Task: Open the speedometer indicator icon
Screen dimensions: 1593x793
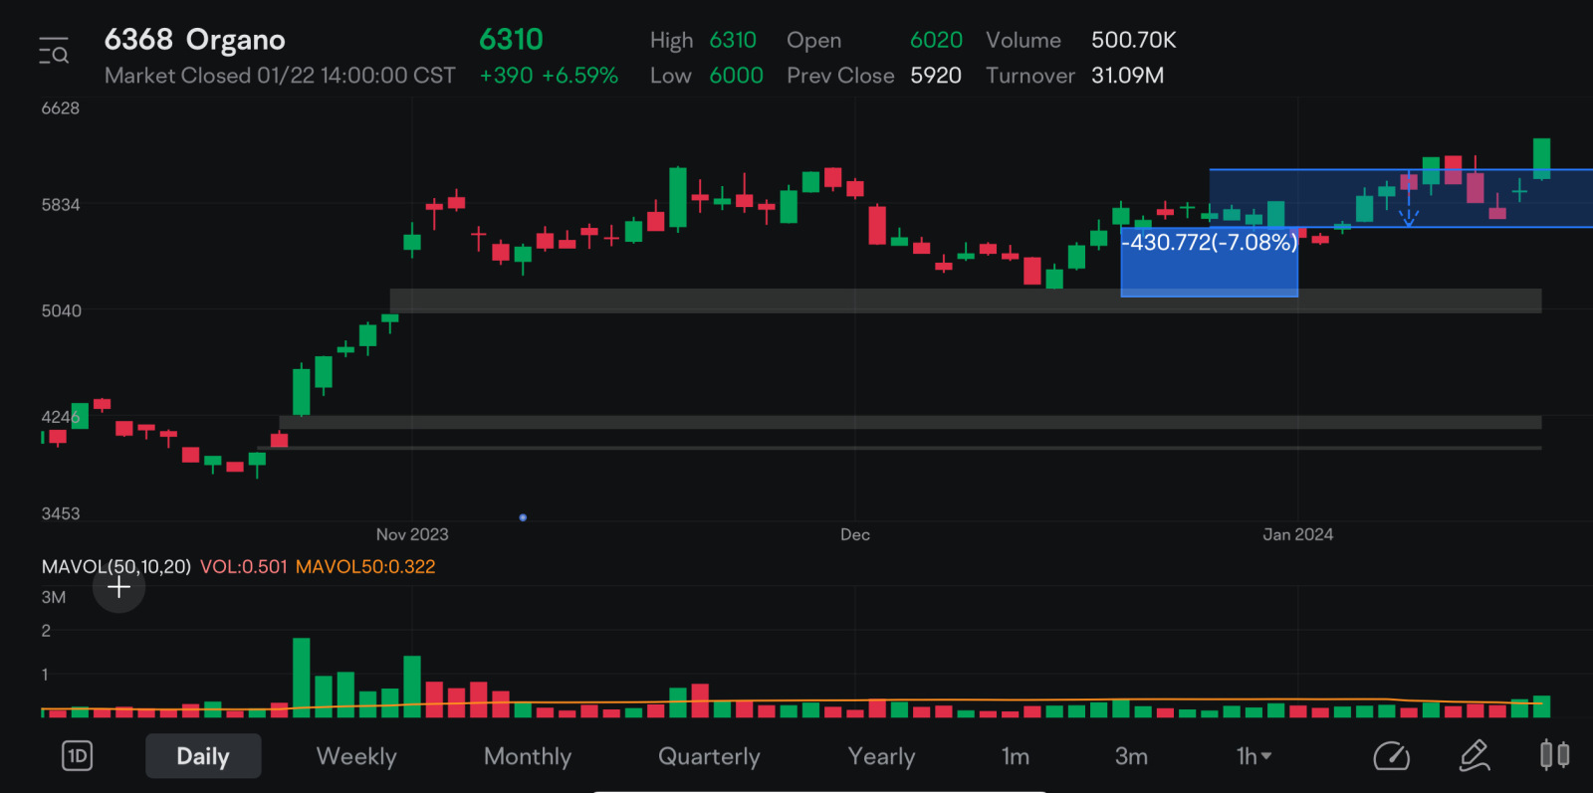Action: click(x=1391, y=756)
